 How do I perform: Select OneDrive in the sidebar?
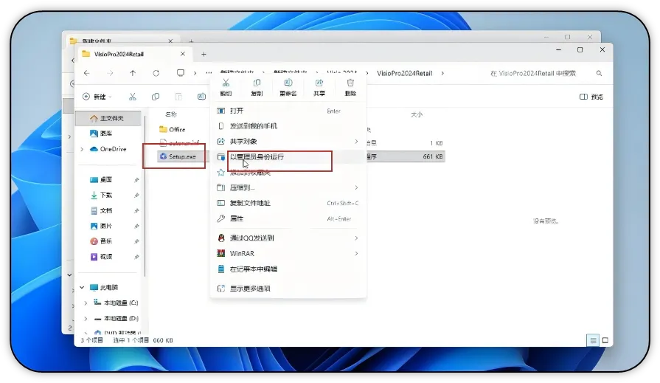(108, 149)
